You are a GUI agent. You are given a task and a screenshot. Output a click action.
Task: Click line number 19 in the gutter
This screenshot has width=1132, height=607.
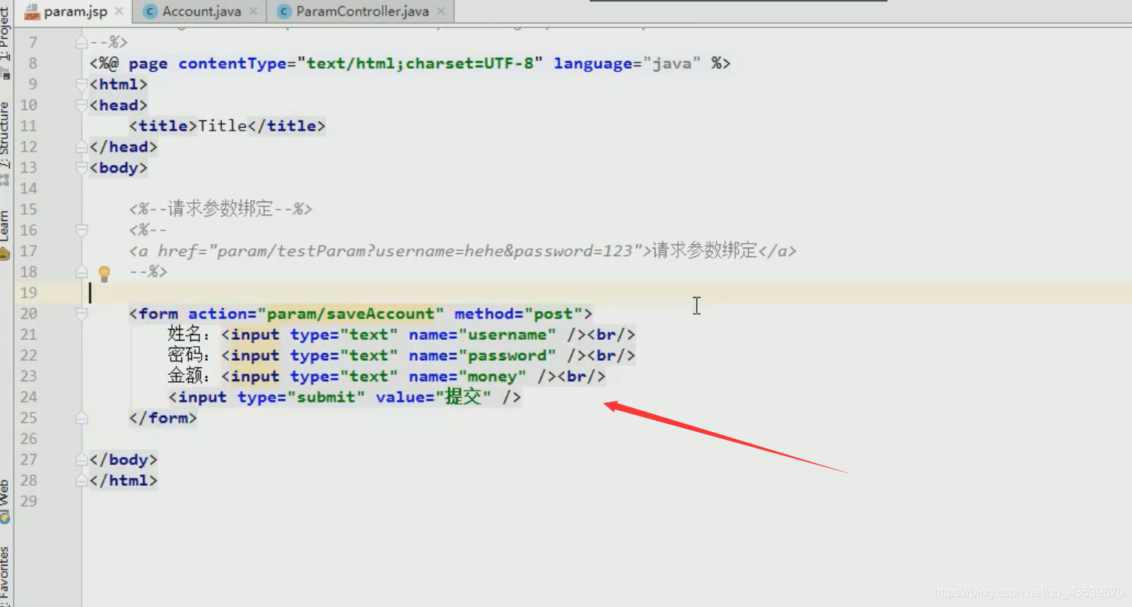coord(28,292)
